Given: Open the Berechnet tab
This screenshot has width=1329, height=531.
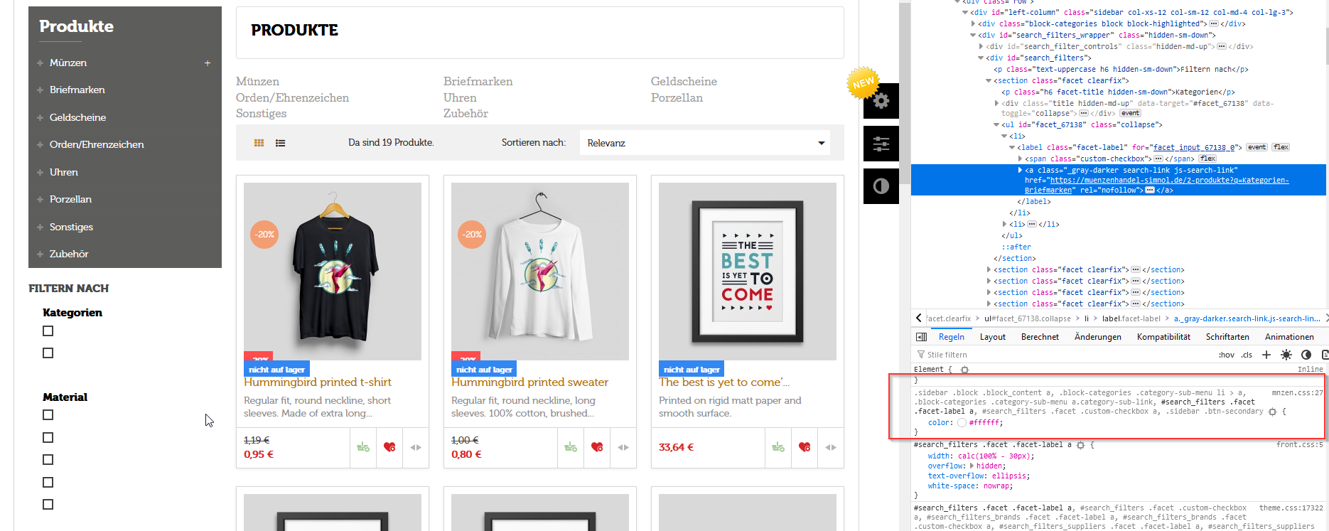Looking at the screenshot, I should coord(1040,337).
